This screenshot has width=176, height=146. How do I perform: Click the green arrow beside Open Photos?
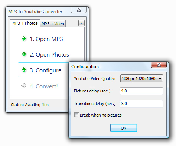(x=24, y=54)
